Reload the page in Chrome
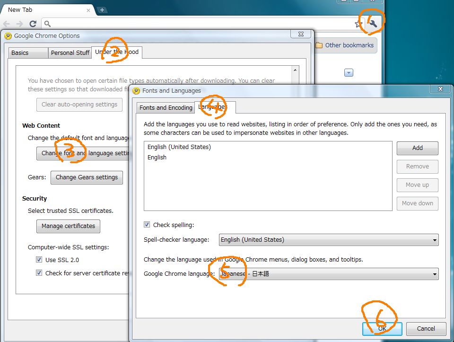The width and height of the screenshot is (454, 342). [x=33, y=24]
